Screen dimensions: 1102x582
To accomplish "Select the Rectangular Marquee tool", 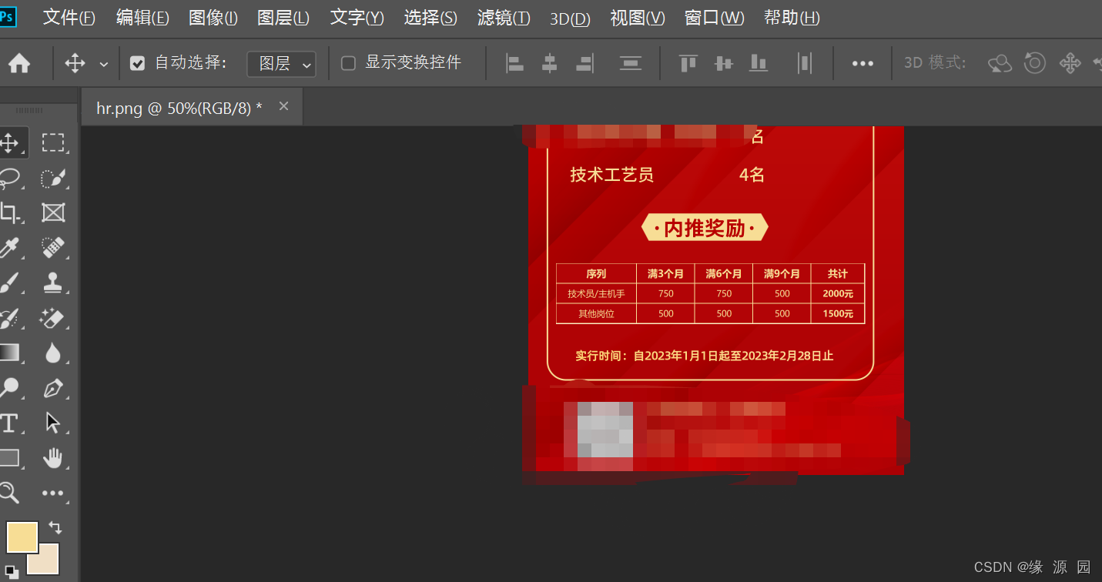I will tap(53, 142).
